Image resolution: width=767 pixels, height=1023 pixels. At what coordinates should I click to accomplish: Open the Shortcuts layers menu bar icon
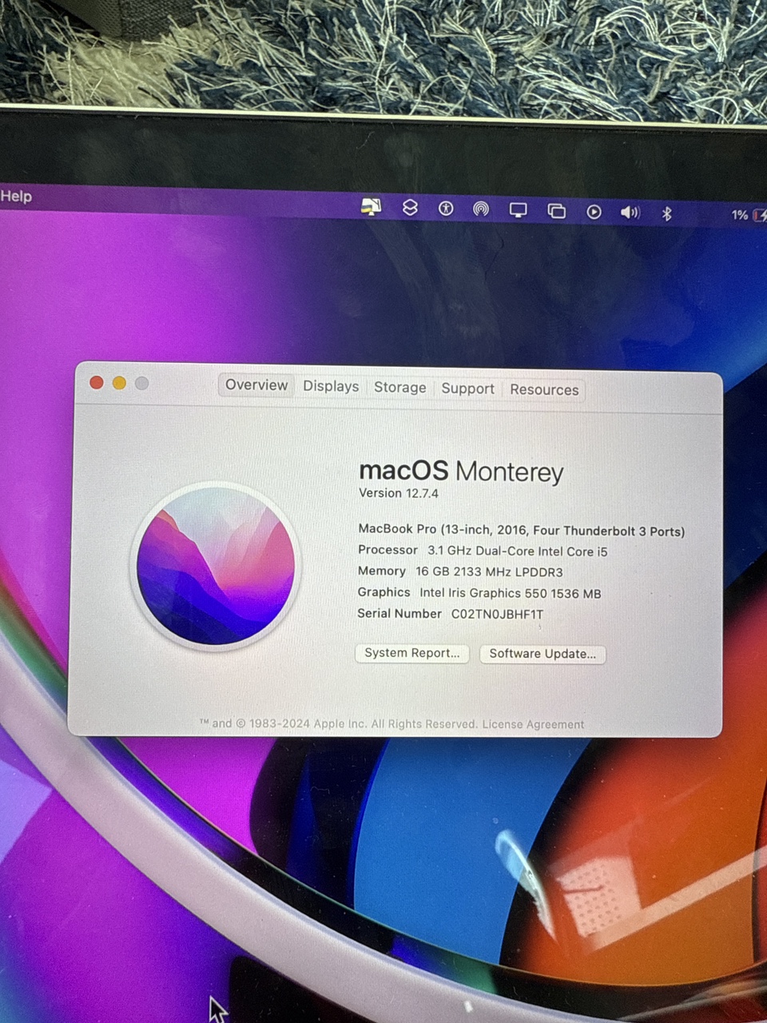pyautogui.click(x=410, y=208)
